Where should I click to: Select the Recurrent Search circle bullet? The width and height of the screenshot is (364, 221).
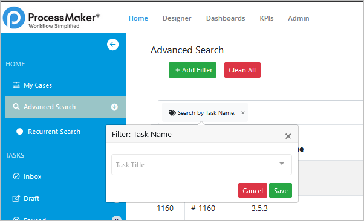click(x=20, y=132)
